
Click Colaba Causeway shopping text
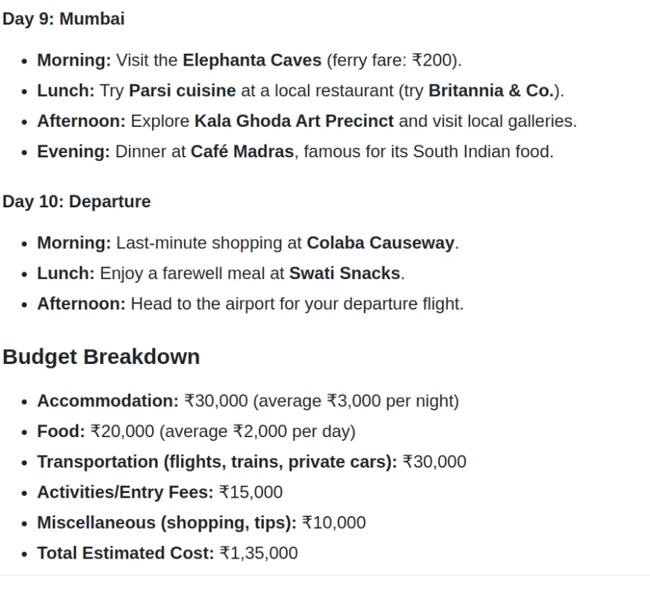point(381,243)
